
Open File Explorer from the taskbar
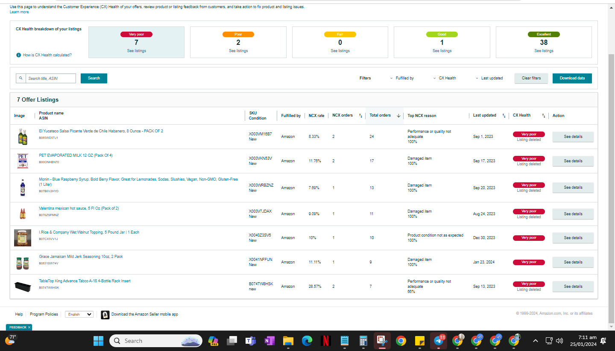click(x=288, y=341)
